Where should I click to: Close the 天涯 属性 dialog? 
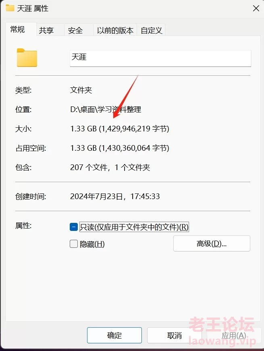point(256,8)
